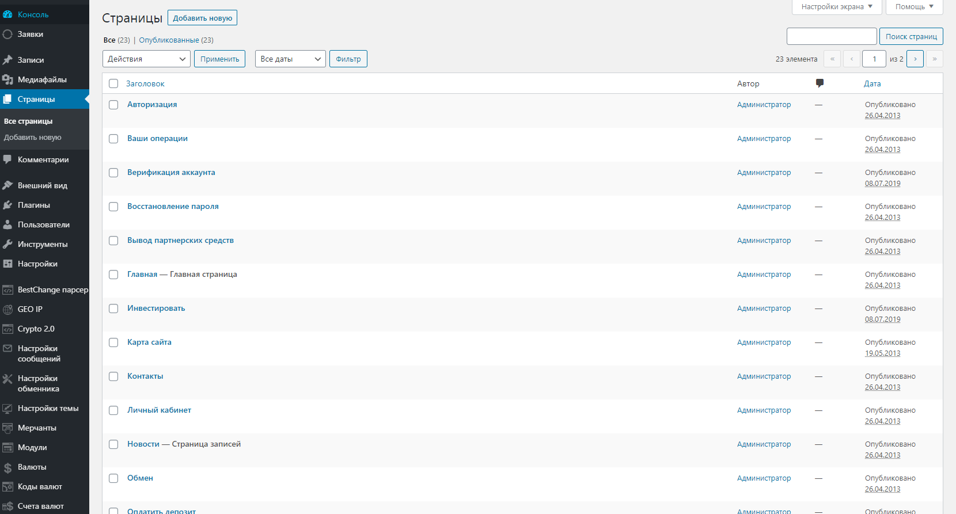Toggle the select-all checkbox in table header
This screenshot has width=956, height=514.
(113, 83)
